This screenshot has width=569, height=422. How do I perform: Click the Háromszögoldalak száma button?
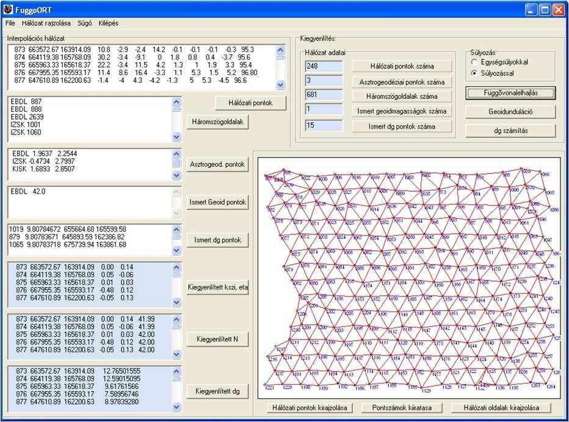[x=402, y=96]
